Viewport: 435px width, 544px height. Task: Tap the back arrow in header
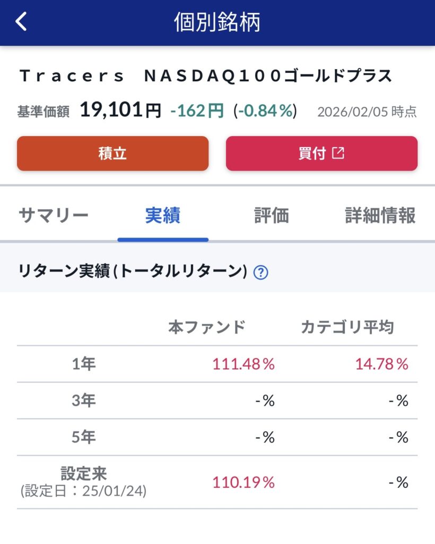tap(21, 22)
